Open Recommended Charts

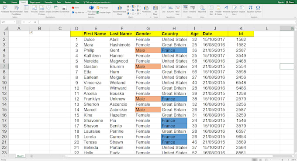(120, 10)
